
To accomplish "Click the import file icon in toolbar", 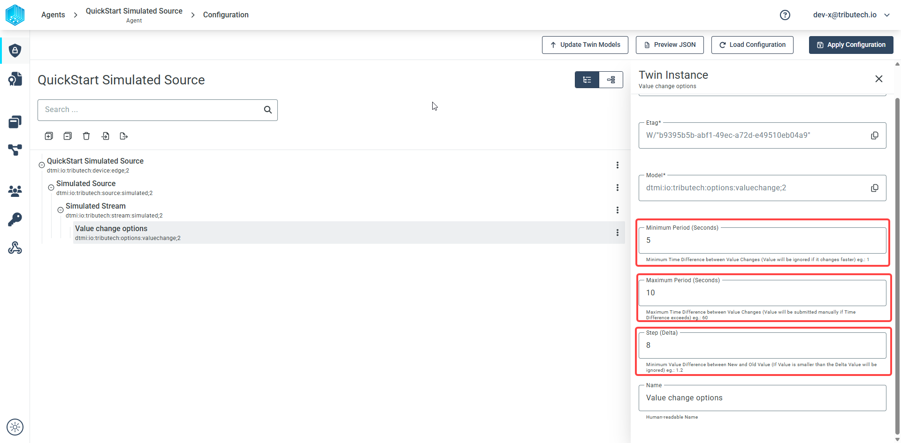I will [x=105, y=136].
